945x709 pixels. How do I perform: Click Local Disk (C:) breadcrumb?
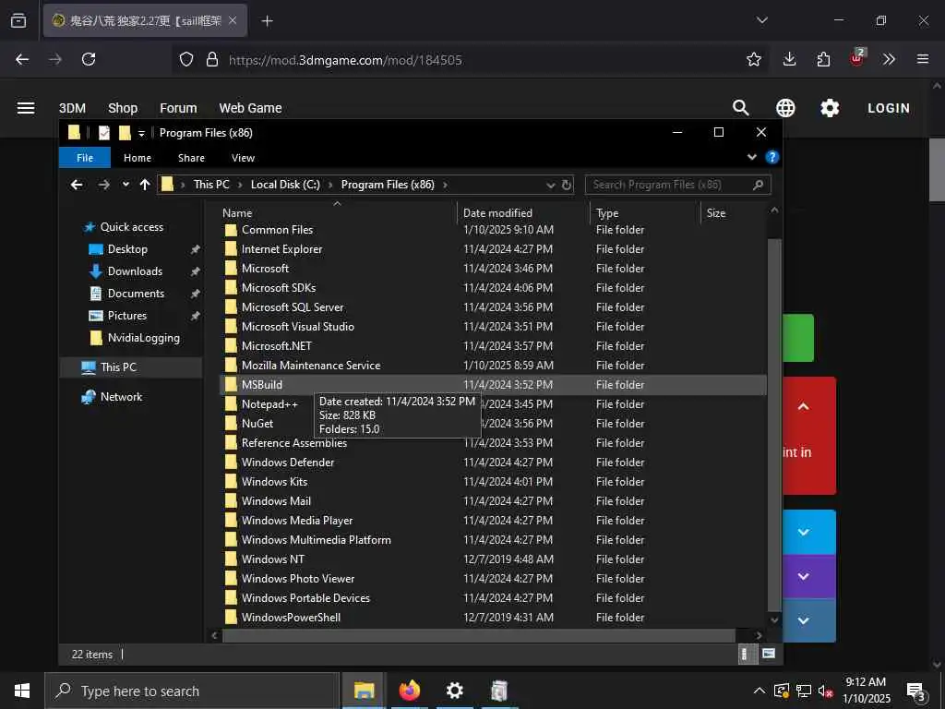(285, 185)
